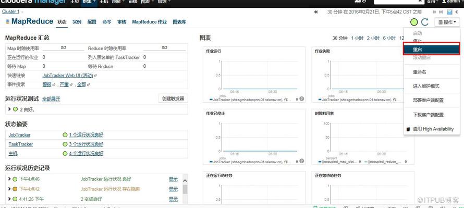
Task: Collapse the time control arrow
Action: point(456,12)
